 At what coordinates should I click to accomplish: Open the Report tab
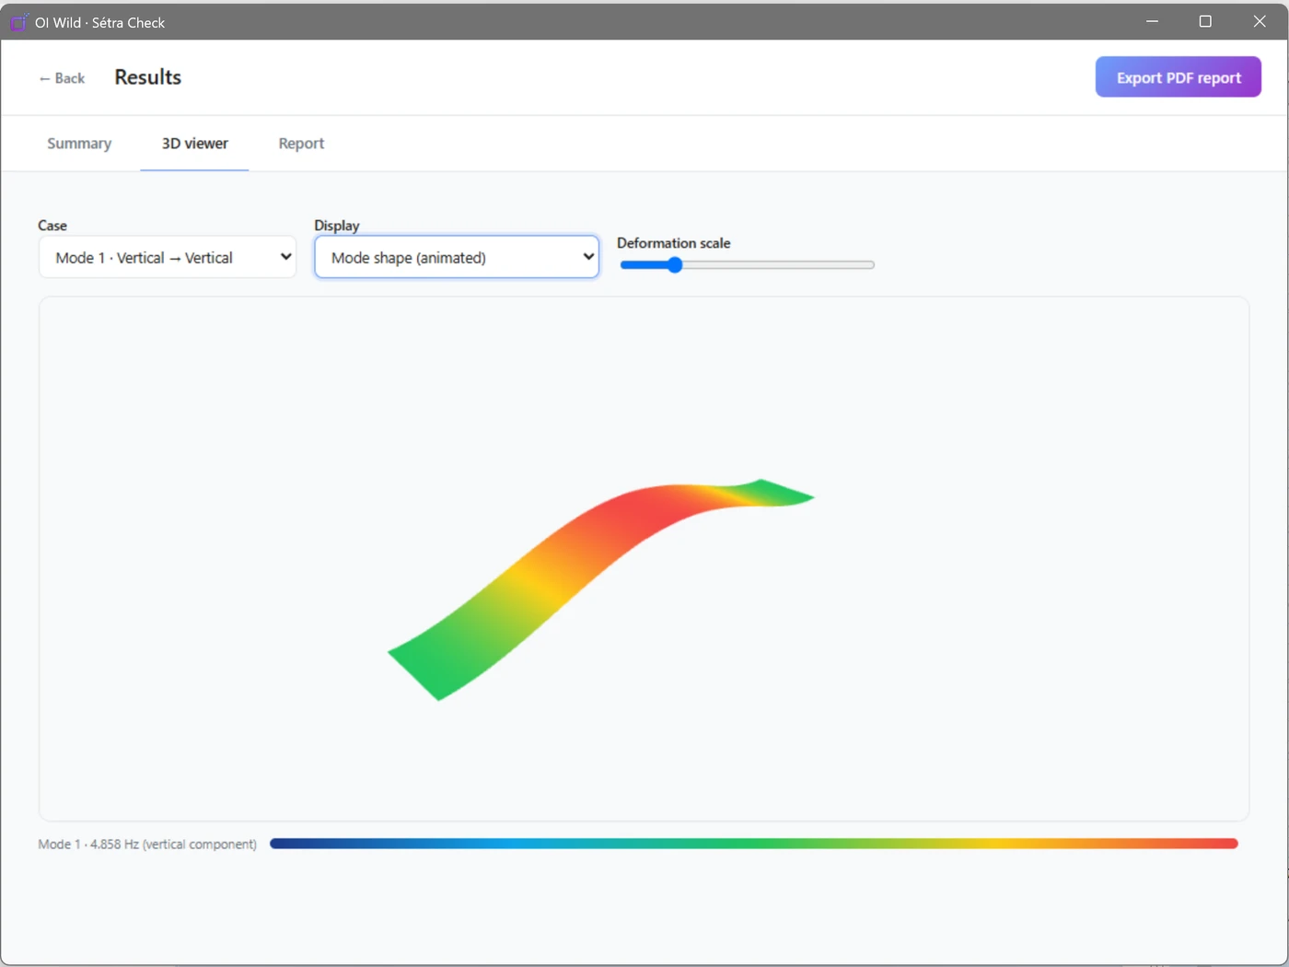(301, 144)
